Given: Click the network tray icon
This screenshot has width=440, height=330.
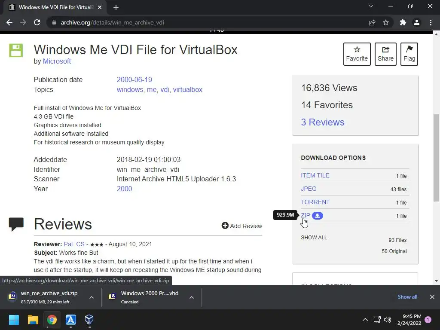Looking at the screenshot, I should coord(377,320).
